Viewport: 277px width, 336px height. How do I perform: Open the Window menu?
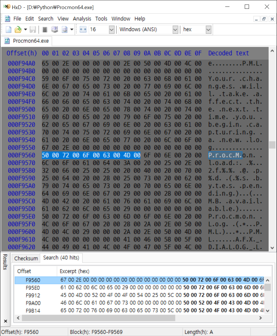(x=121, y=19)
